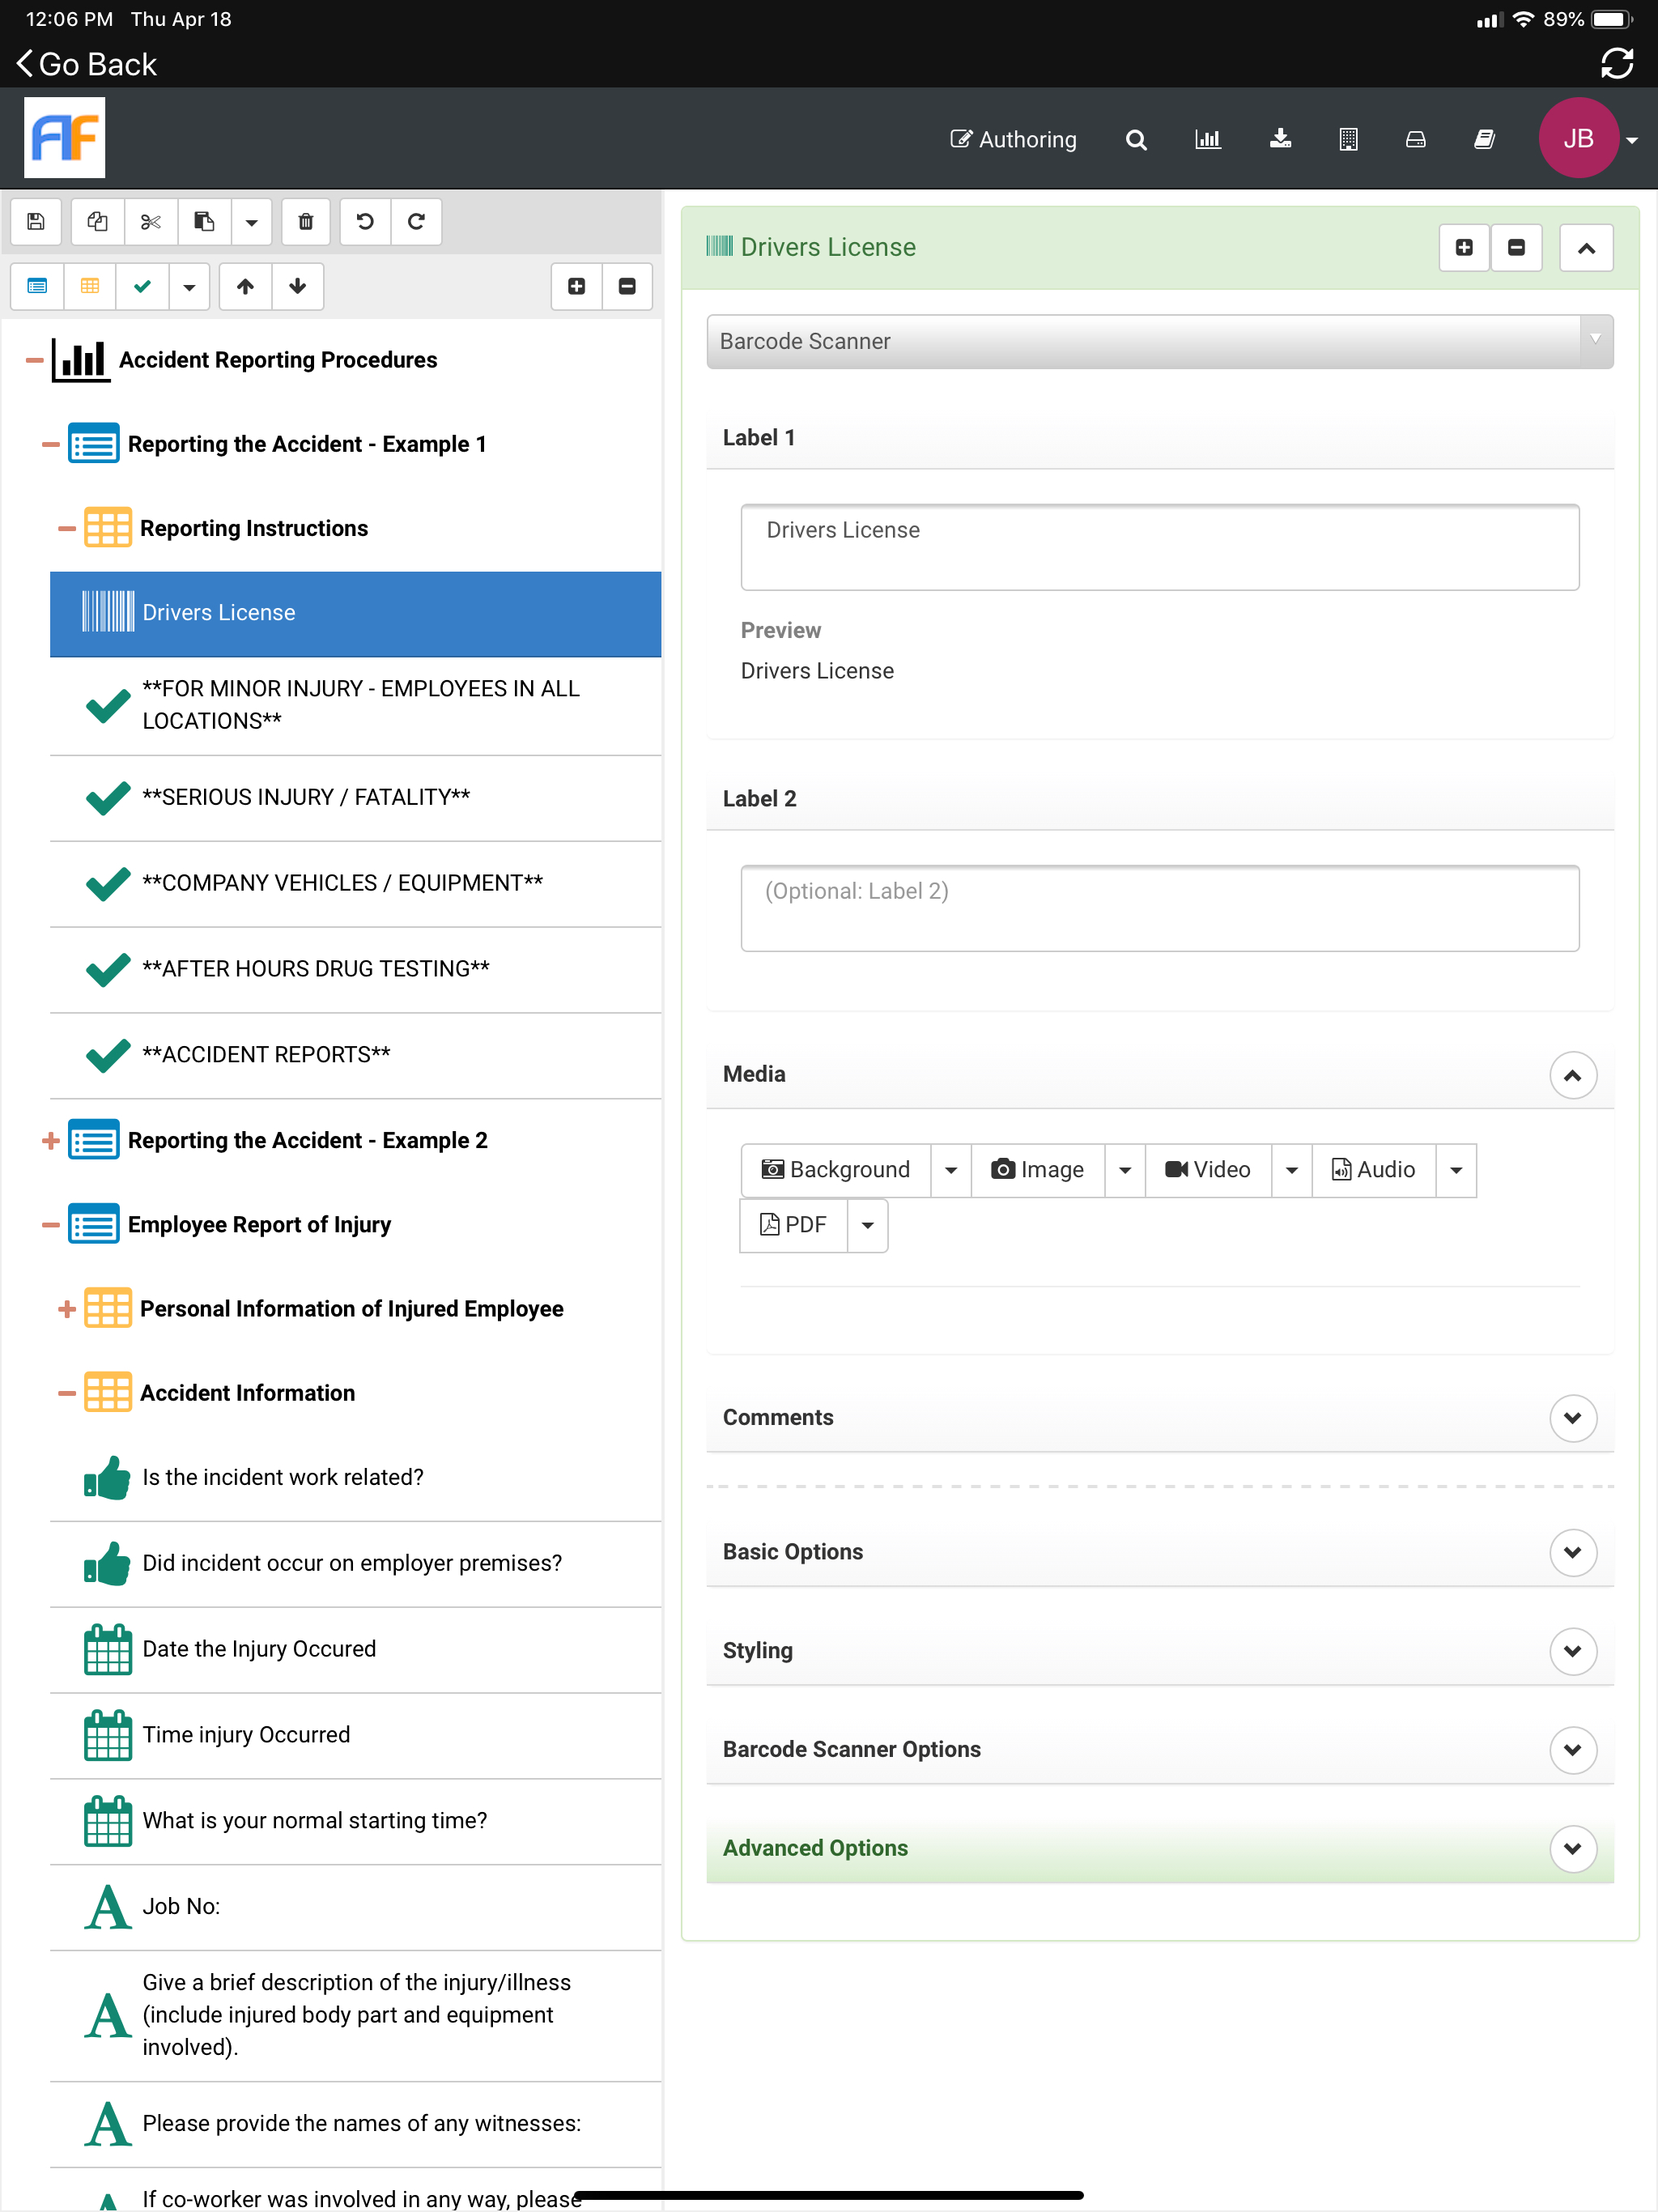Select Is the incident work related? question
Viewport: 1658px width, 2212px height.
tap(355, 1478)
